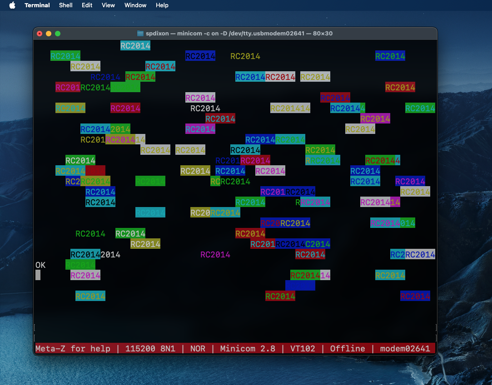Viewport: 492px width, 385px height.
Task: Click 'VT102' in status bar
Action: coord(303,349)
